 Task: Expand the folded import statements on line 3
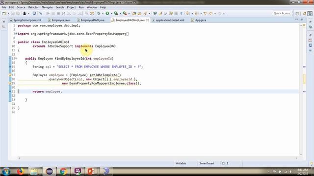[x=16, y=34]
